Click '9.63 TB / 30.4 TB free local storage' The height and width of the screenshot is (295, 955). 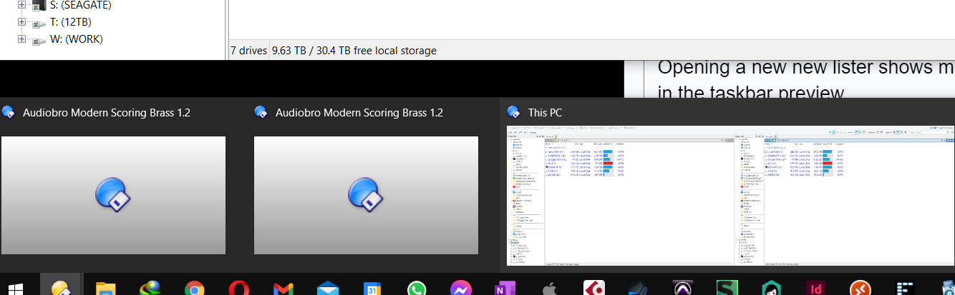pyautogui.click(x=354, y=51)
